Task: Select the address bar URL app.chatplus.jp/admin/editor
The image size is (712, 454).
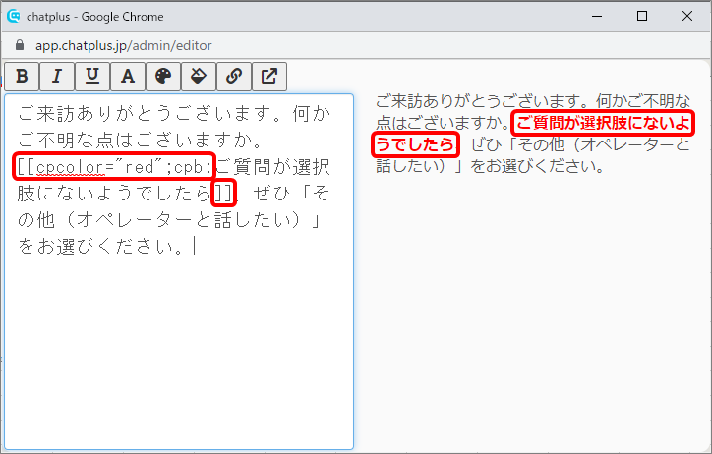Action: point(124,45)
